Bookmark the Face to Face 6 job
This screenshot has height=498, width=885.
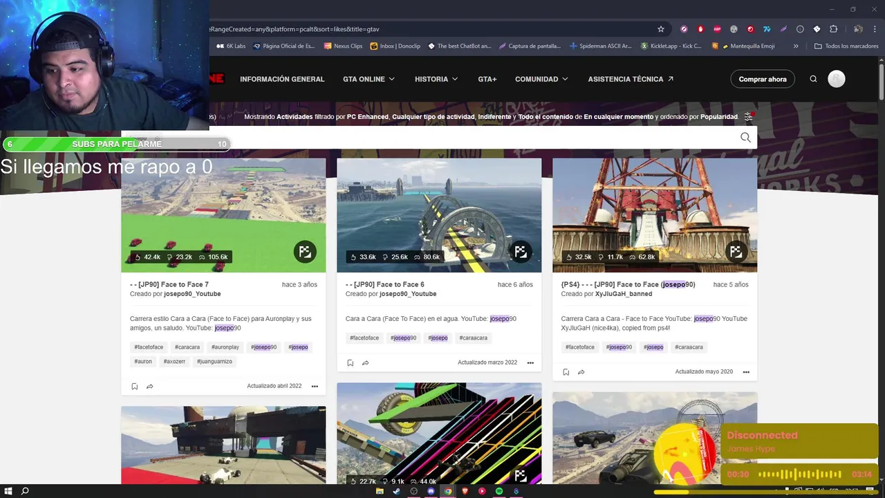point(350,363)
